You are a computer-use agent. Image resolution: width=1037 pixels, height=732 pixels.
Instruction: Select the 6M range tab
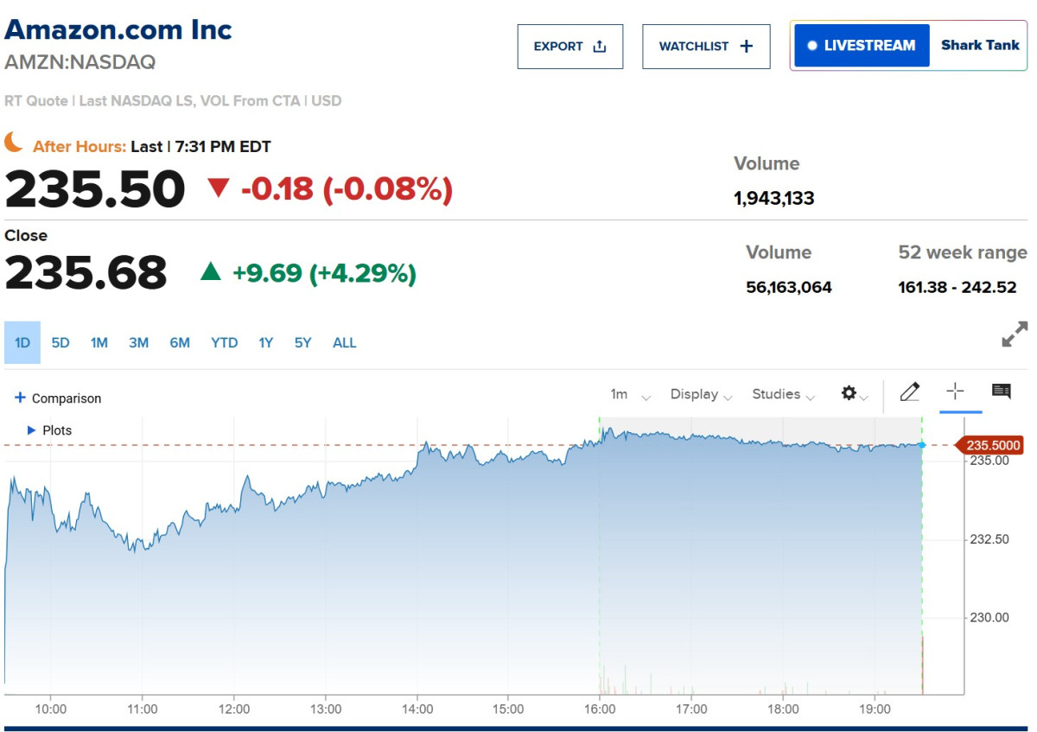coord(180,343)
